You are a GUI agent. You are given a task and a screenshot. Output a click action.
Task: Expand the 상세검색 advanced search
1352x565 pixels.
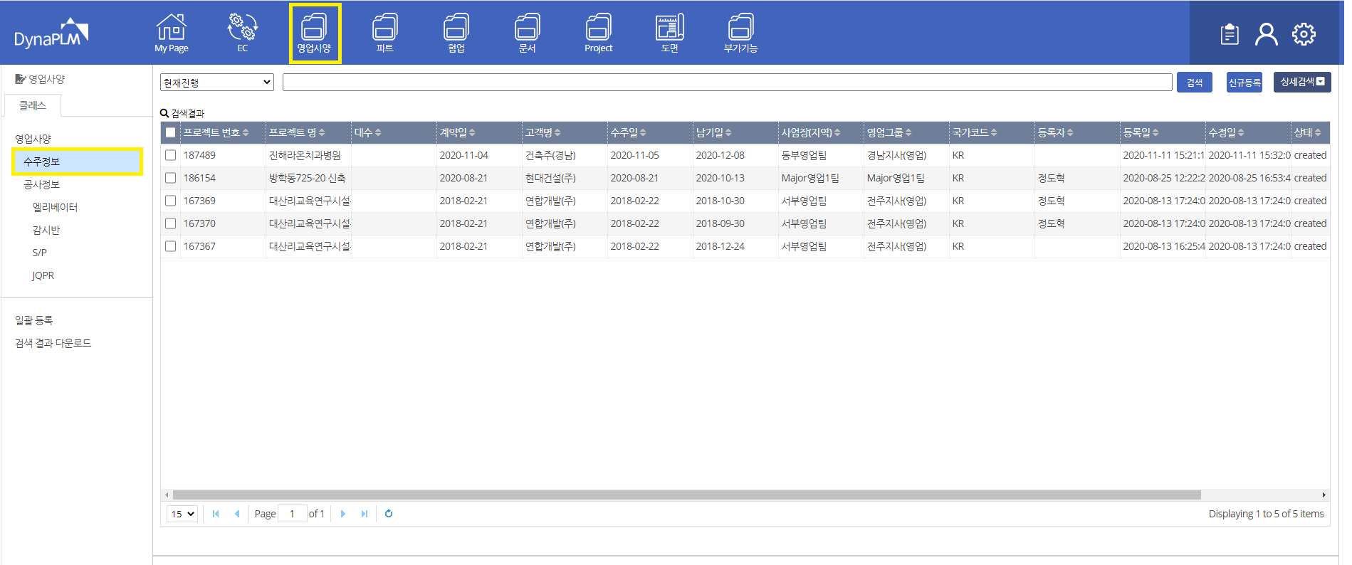coord(1302,82)
